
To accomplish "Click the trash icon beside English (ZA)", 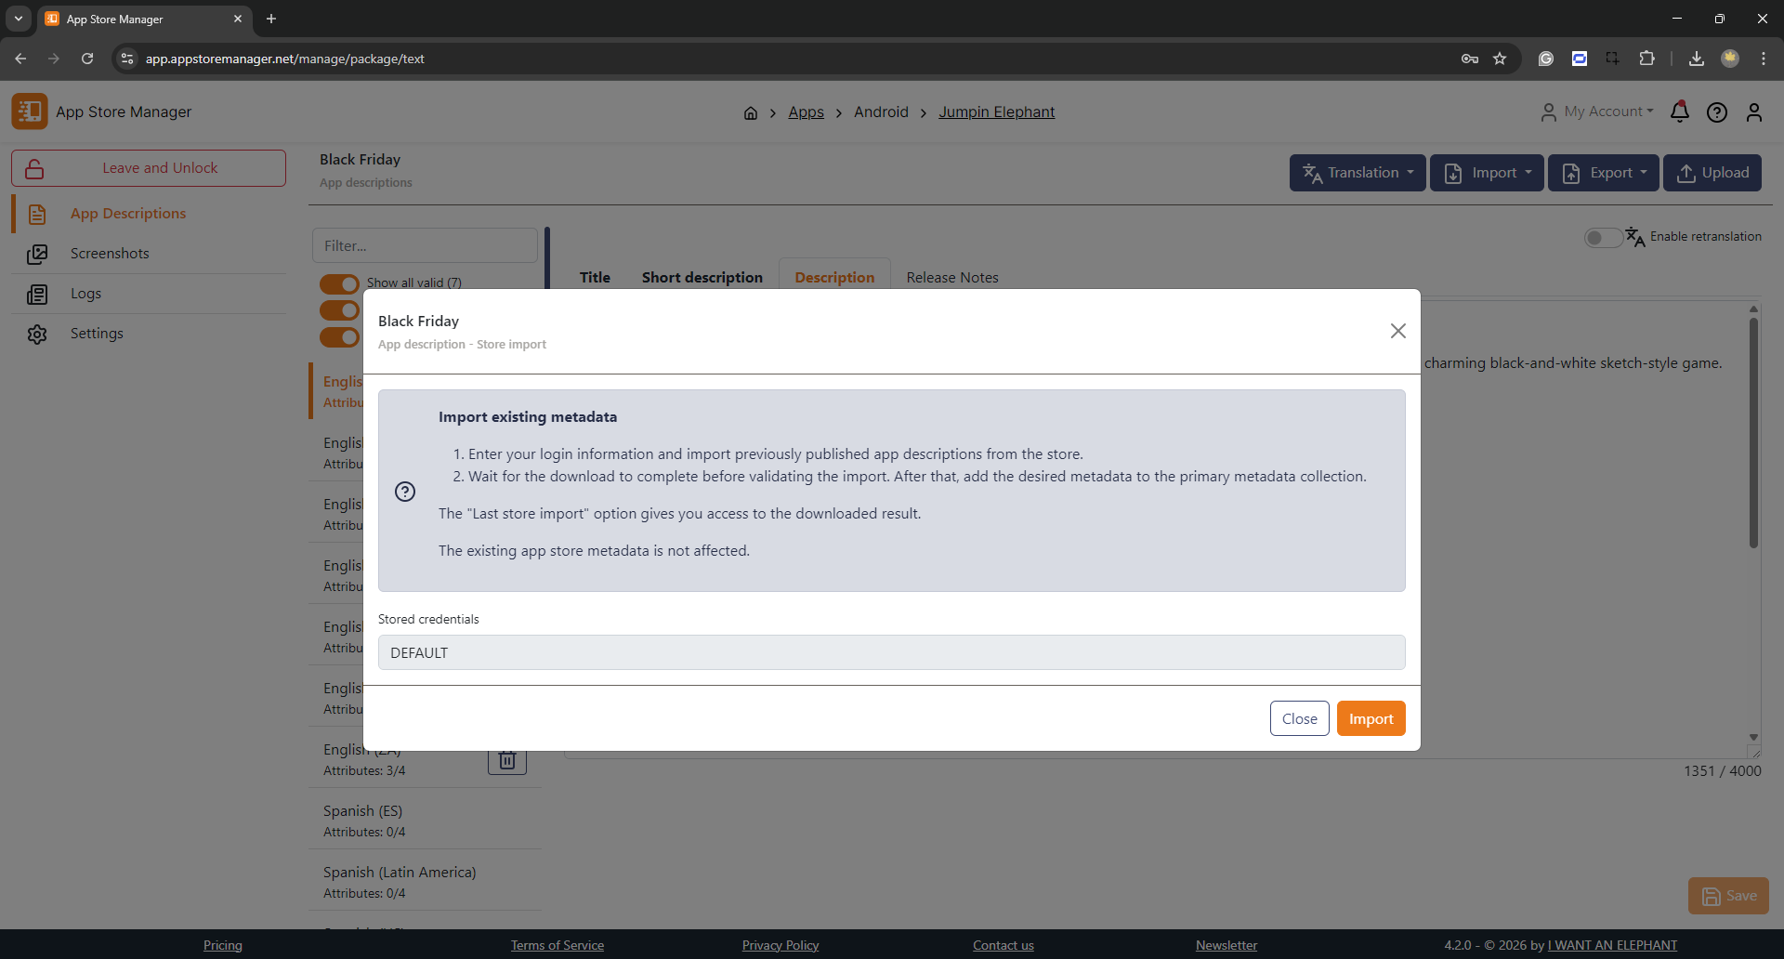I will coord(507,761).
